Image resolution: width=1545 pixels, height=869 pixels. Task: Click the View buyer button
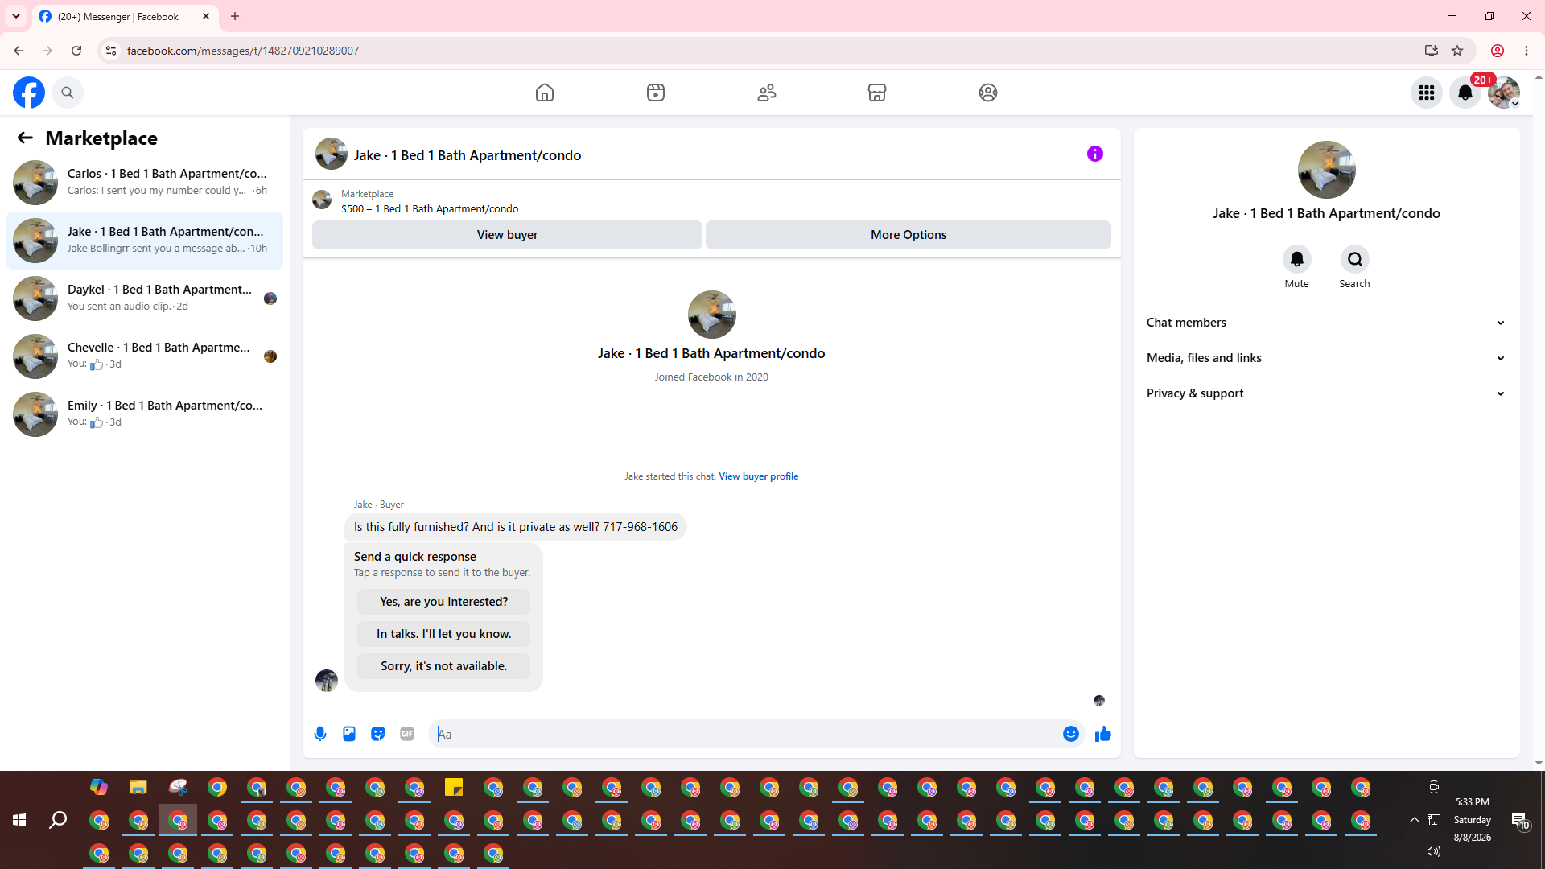click(x=507, y=235)
